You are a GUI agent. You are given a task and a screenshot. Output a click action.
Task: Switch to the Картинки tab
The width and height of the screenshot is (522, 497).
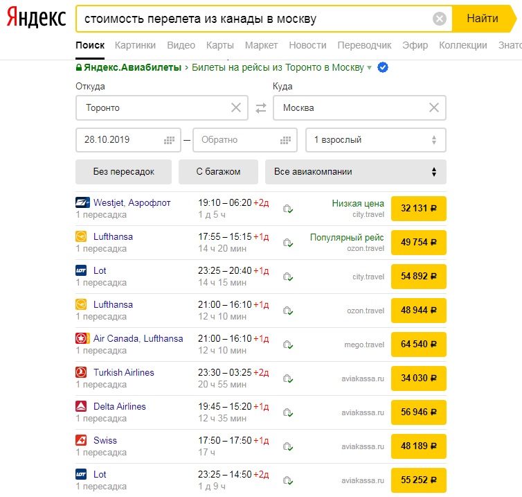[135, 45]
